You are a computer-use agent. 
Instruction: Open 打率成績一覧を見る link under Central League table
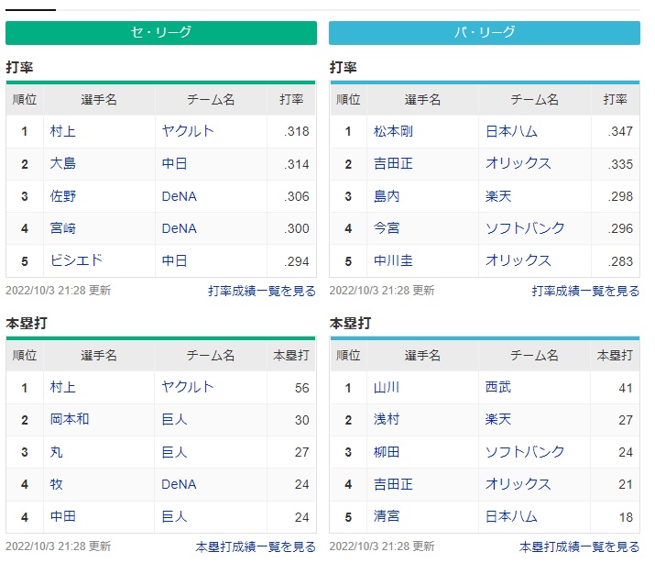[x=262, y=291]
